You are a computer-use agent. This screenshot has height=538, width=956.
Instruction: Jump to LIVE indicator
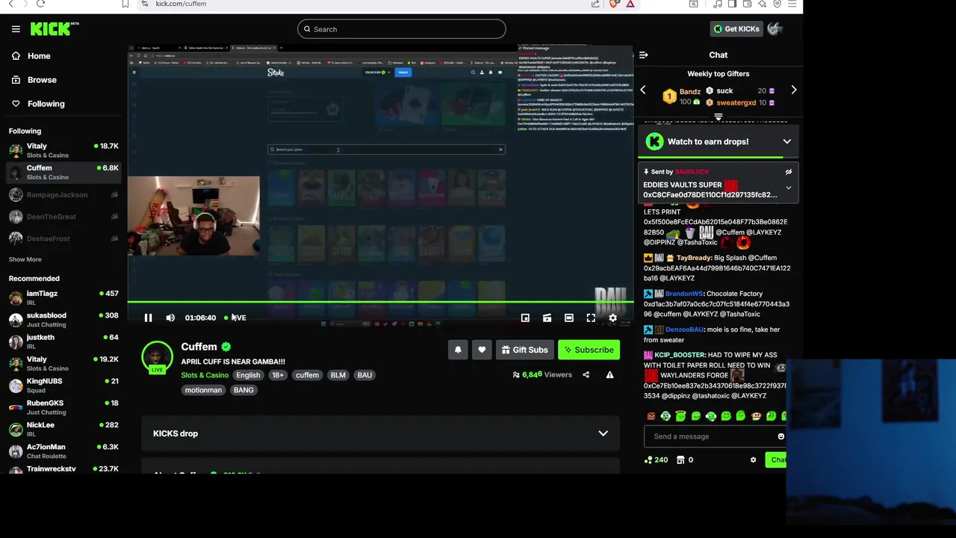[235, 318]
